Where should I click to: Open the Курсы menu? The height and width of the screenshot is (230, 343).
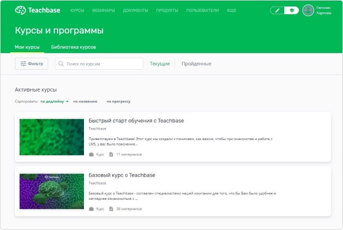coord(77,10)
